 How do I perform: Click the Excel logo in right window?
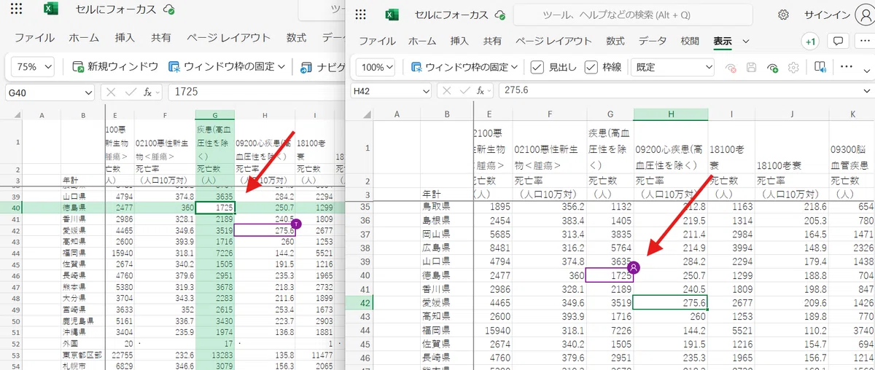(x=392, y=15)
